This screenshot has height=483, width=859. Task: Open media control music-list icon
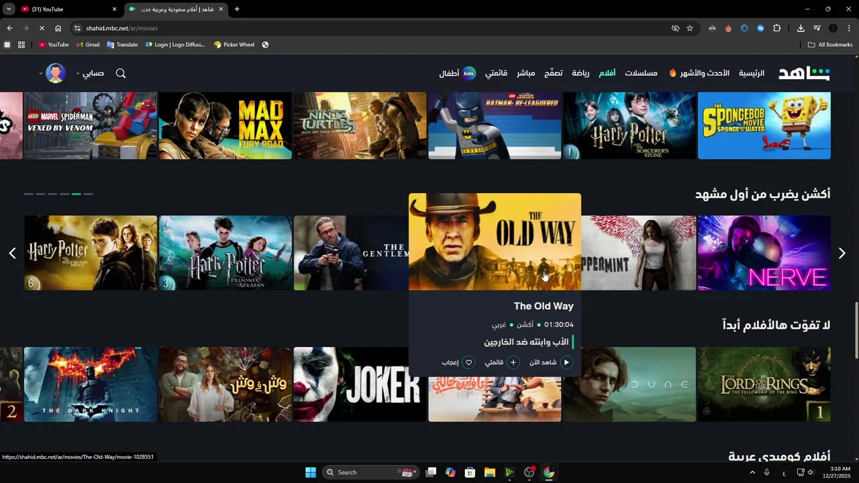tap(817, 28)
